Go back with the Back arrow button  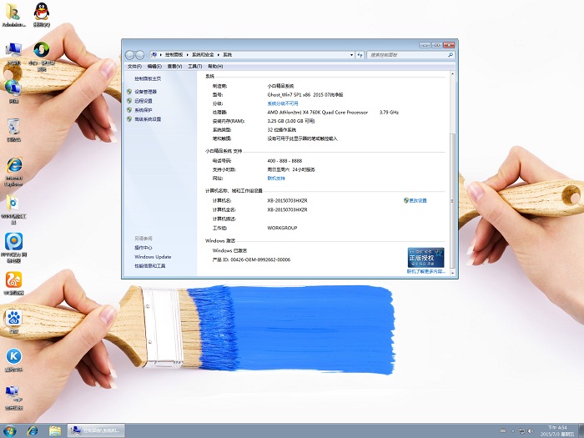pyautogui.click(x=129, y=55)
